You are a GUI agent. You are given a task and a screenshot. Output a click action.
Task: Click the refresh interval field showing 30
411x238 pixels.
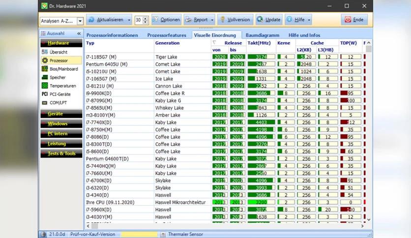139,20
